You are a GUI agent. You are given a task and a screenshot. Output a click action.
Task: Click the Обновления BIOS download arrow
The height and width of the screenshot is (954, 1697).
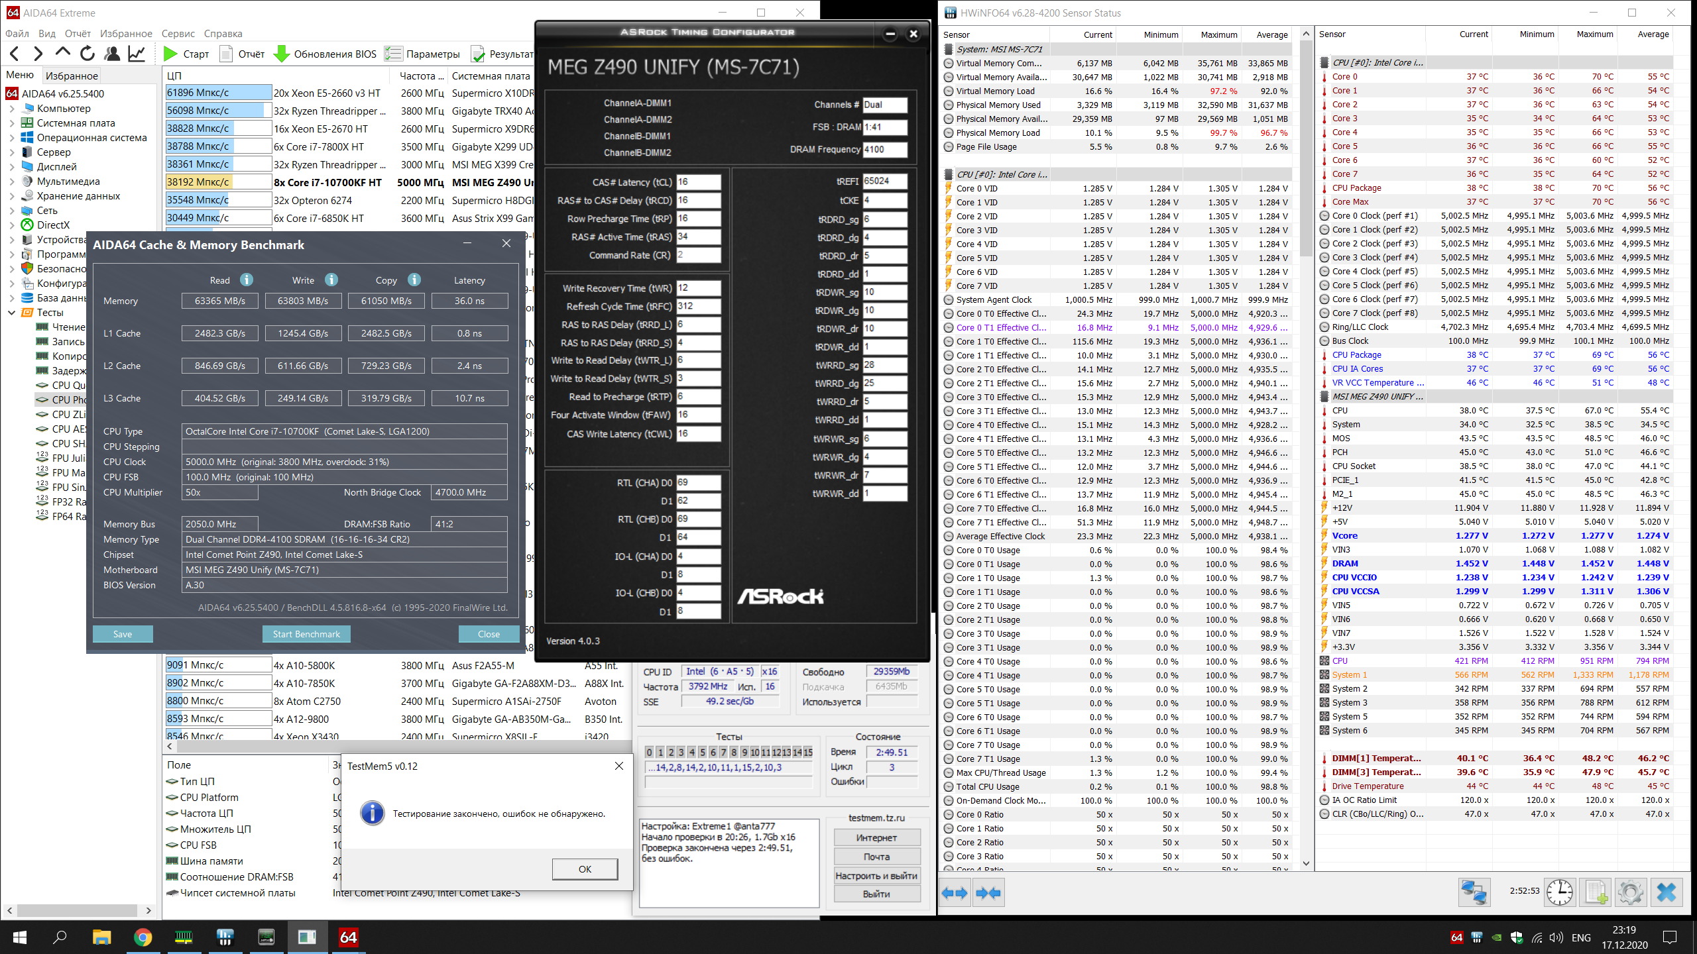[281, 54]
